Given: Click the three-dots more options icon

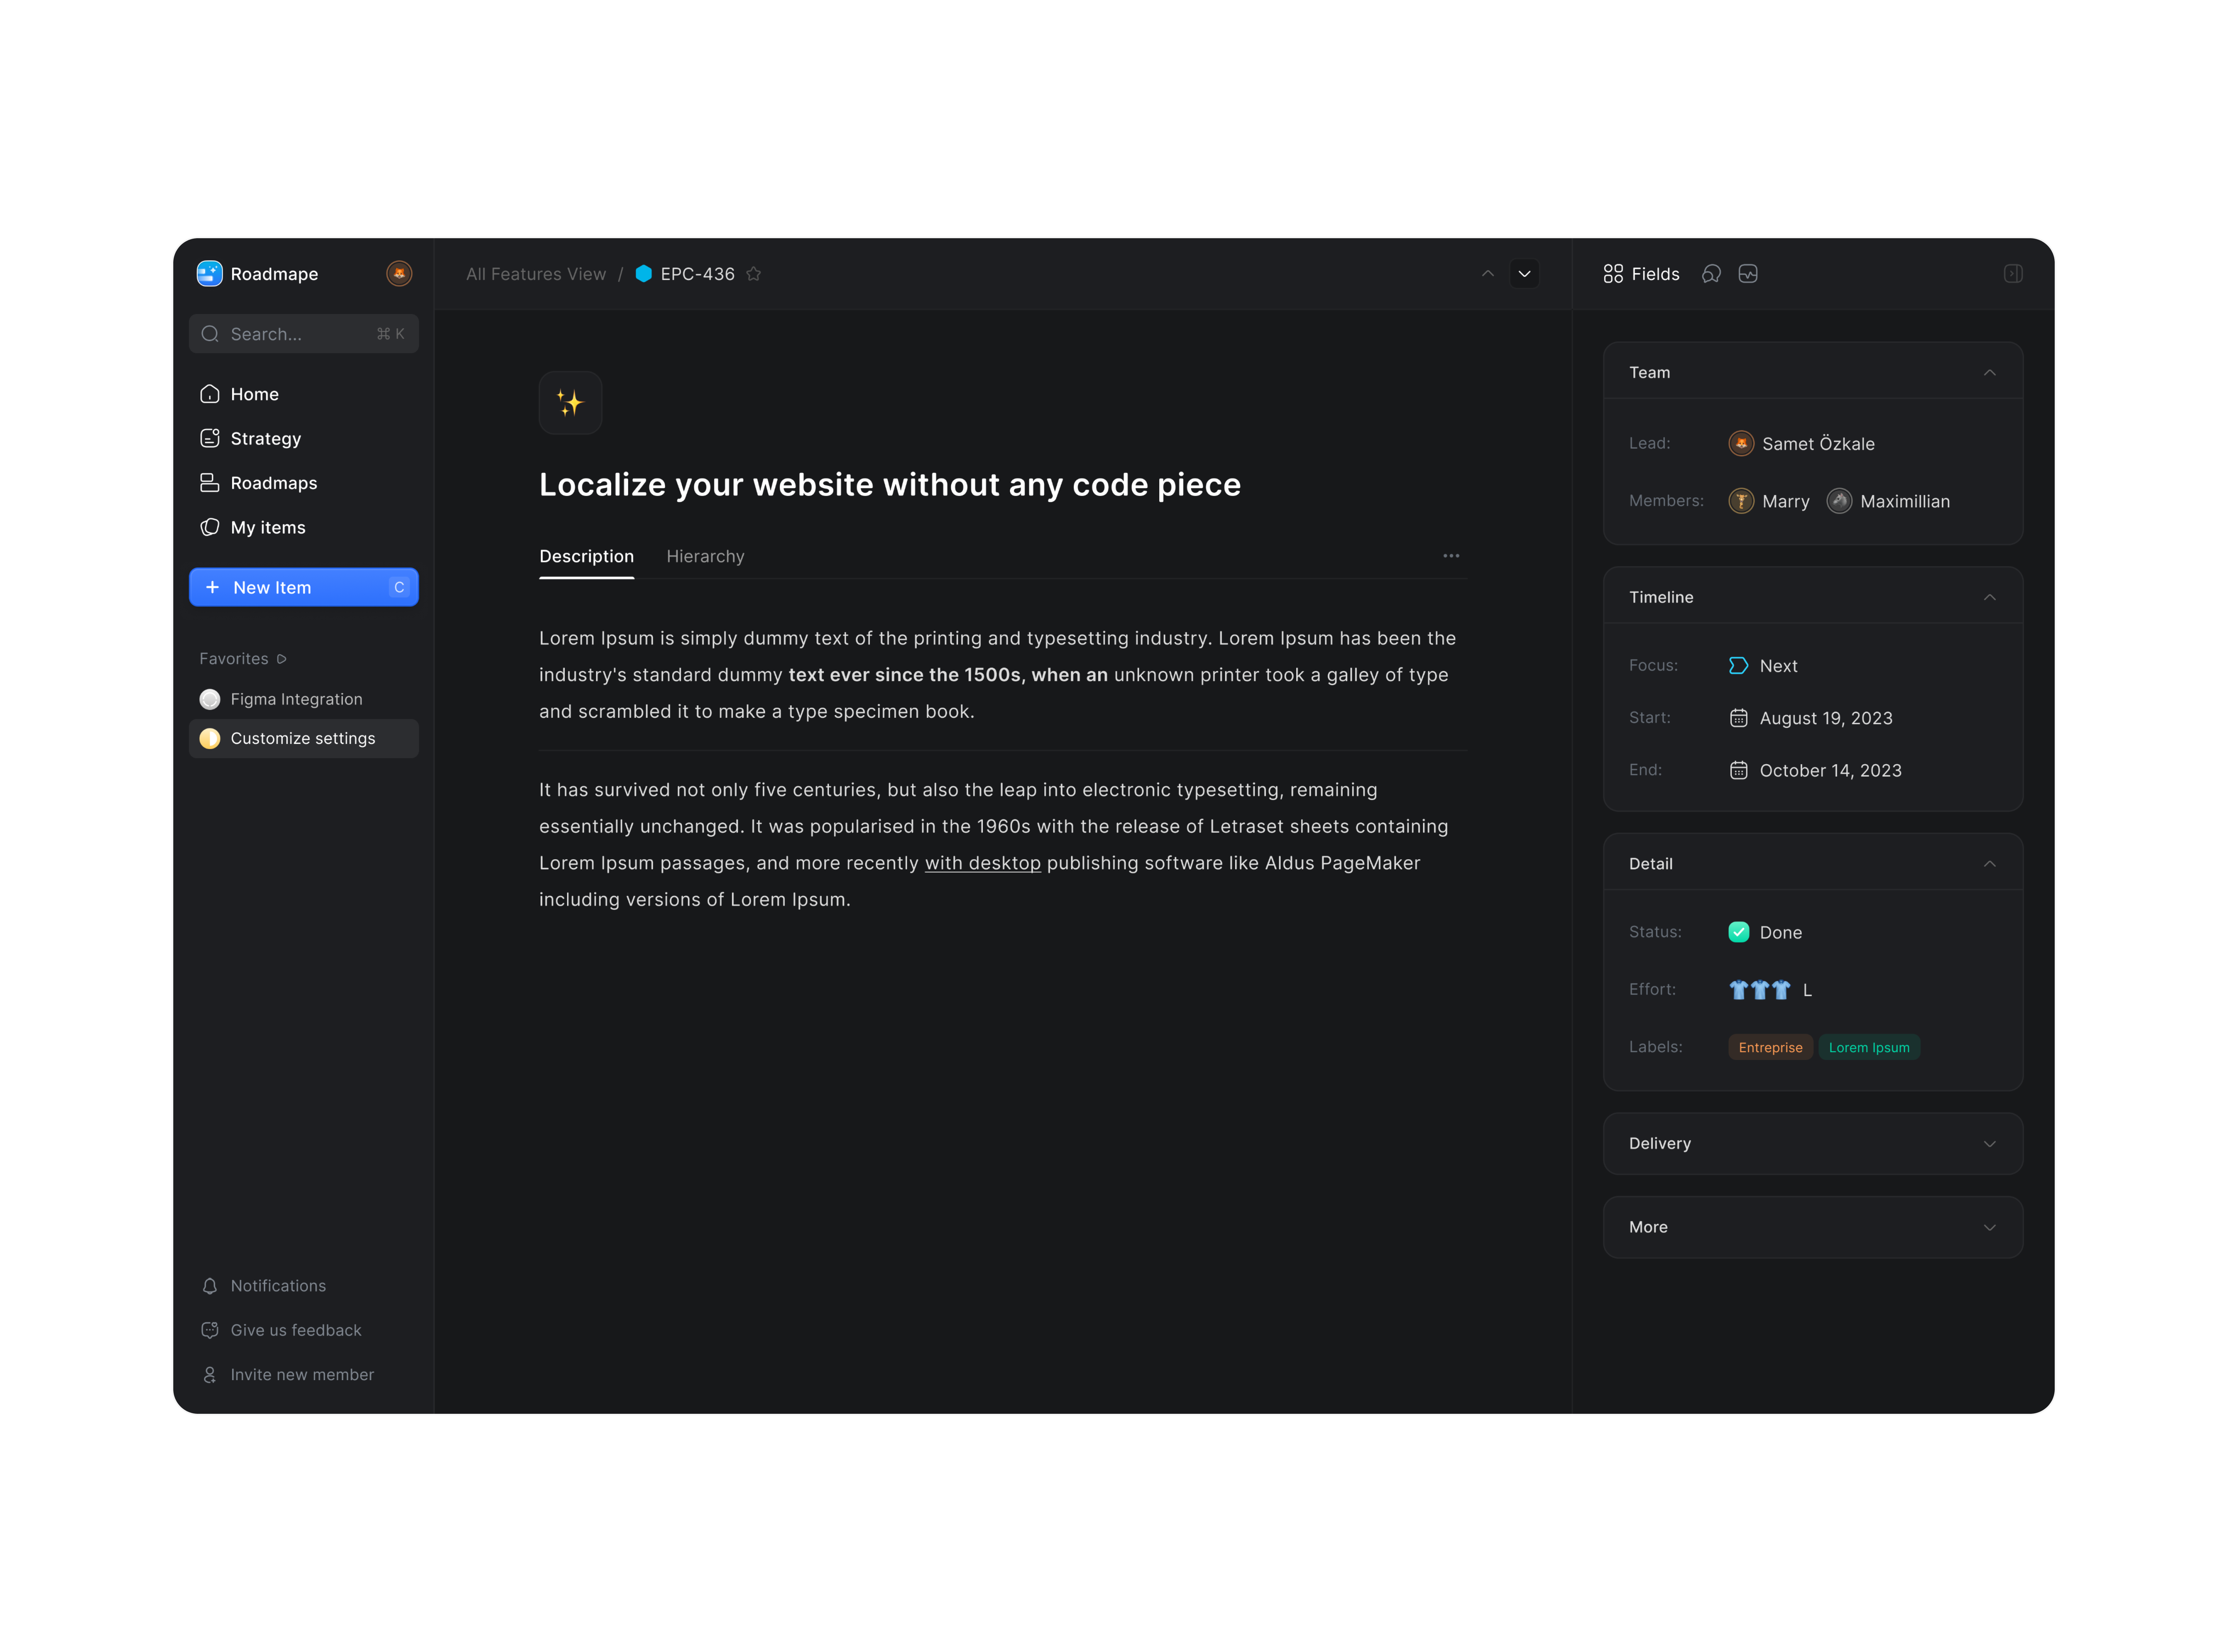Looking at the screenshot, I should click(x=1450, y=556).
